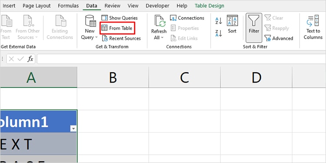The height and width of the screenshot is (163, 326).
Task: Open the Help tab
Action: pos(182,6)
